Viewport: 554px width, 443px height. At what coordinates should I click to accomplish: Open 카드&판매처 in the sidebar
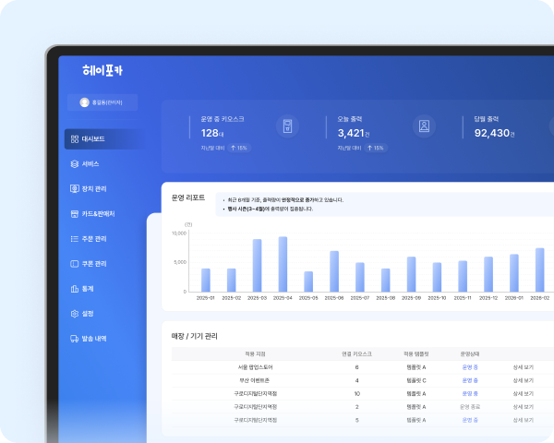pyautogui.click(x=92, y=214)
